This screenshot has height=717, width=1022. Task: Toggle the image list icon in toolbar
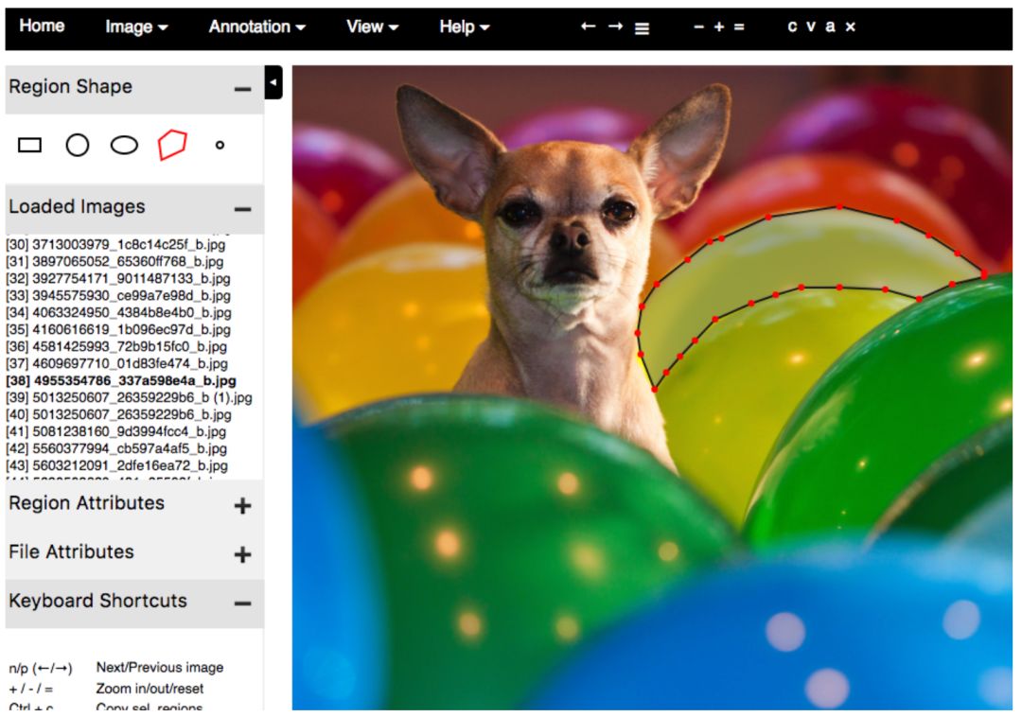click(x=642, y=27)
